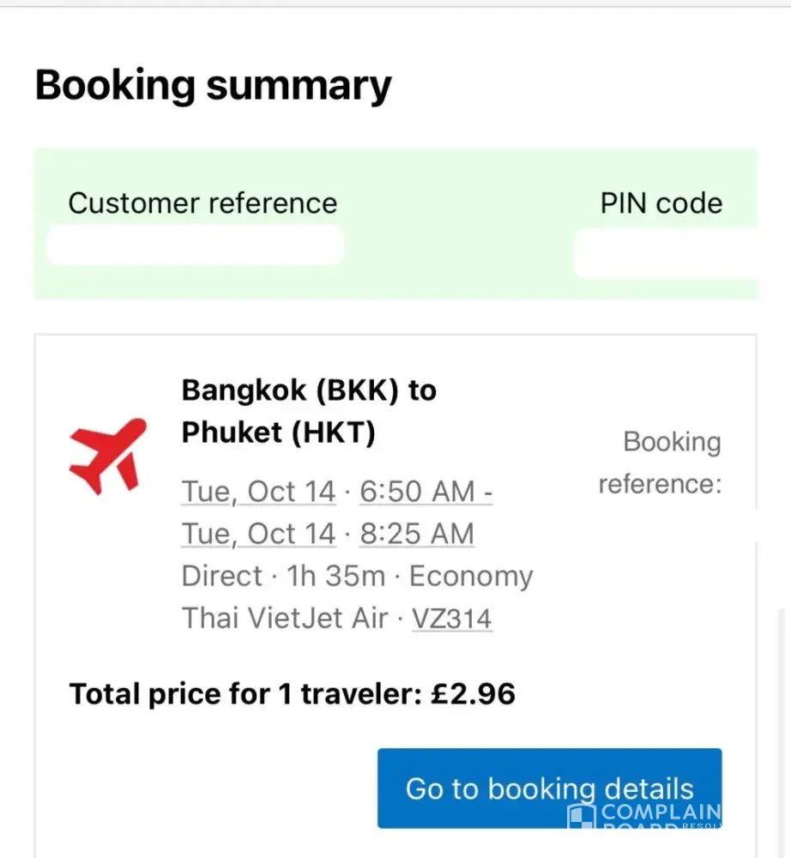Click the Booking reference label
This screenshot has width=791, height=858.
pyautogui.click(x=660, y=463)
